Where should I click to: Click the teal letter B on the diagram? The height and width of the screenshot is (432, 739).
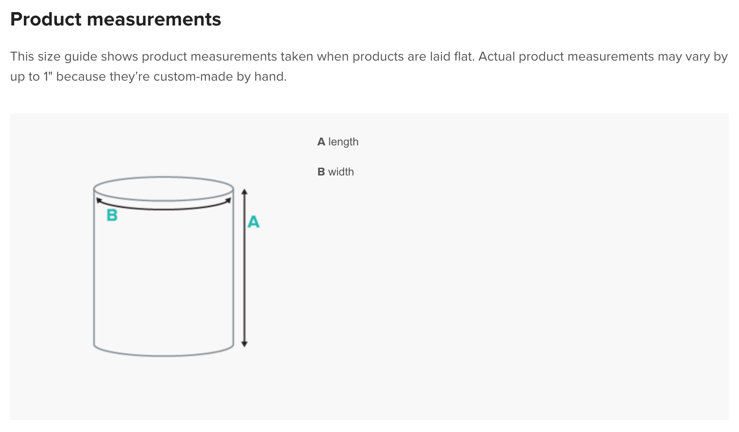[112, 215]
